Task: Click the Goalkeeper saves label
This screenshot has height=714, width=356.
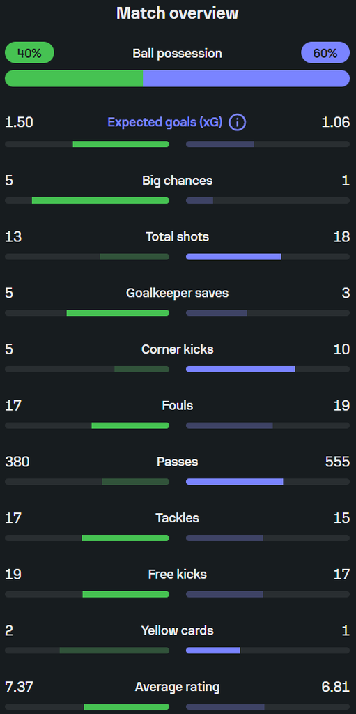Action: tap(178, 294)
